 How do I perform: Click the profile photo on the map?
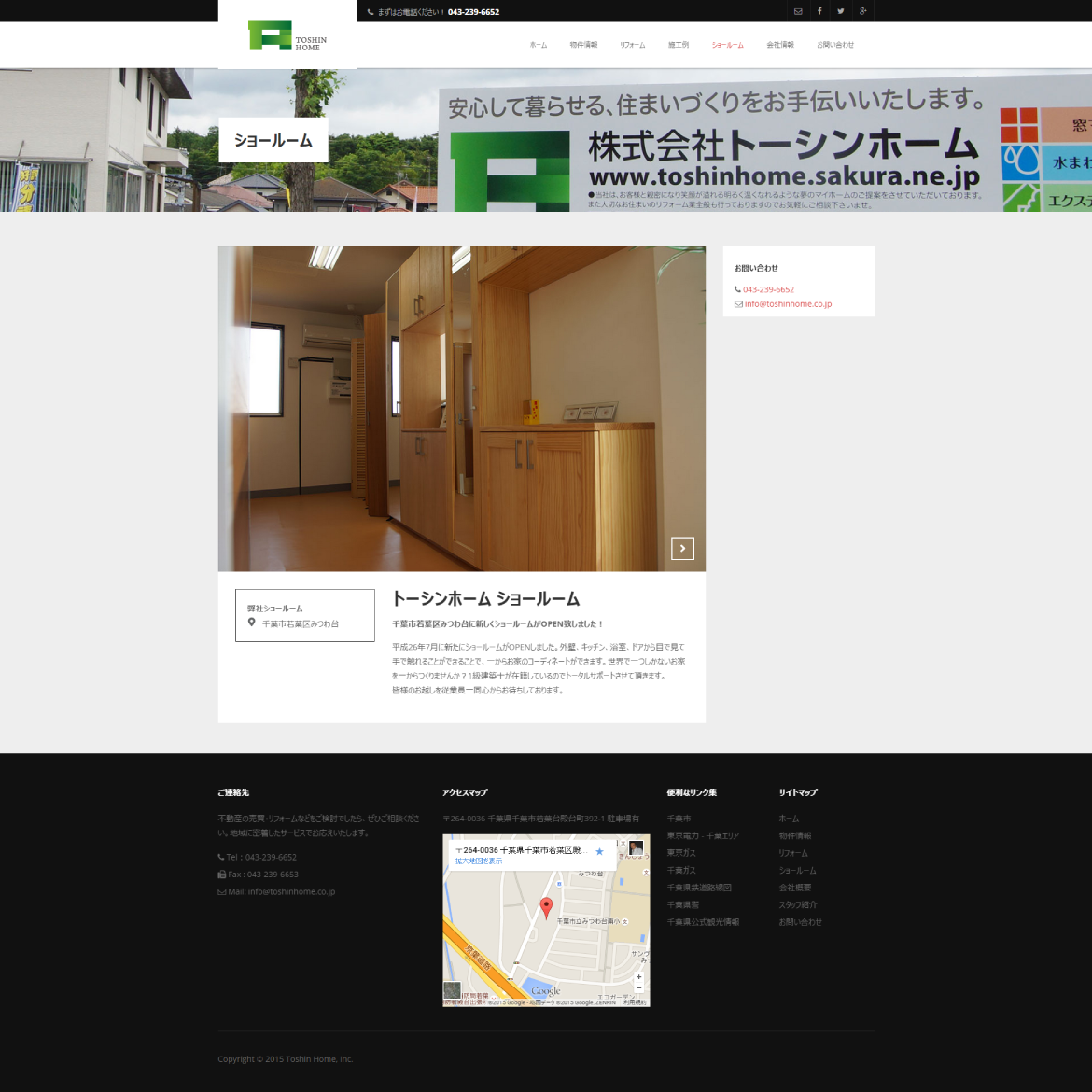click(636, 848)
